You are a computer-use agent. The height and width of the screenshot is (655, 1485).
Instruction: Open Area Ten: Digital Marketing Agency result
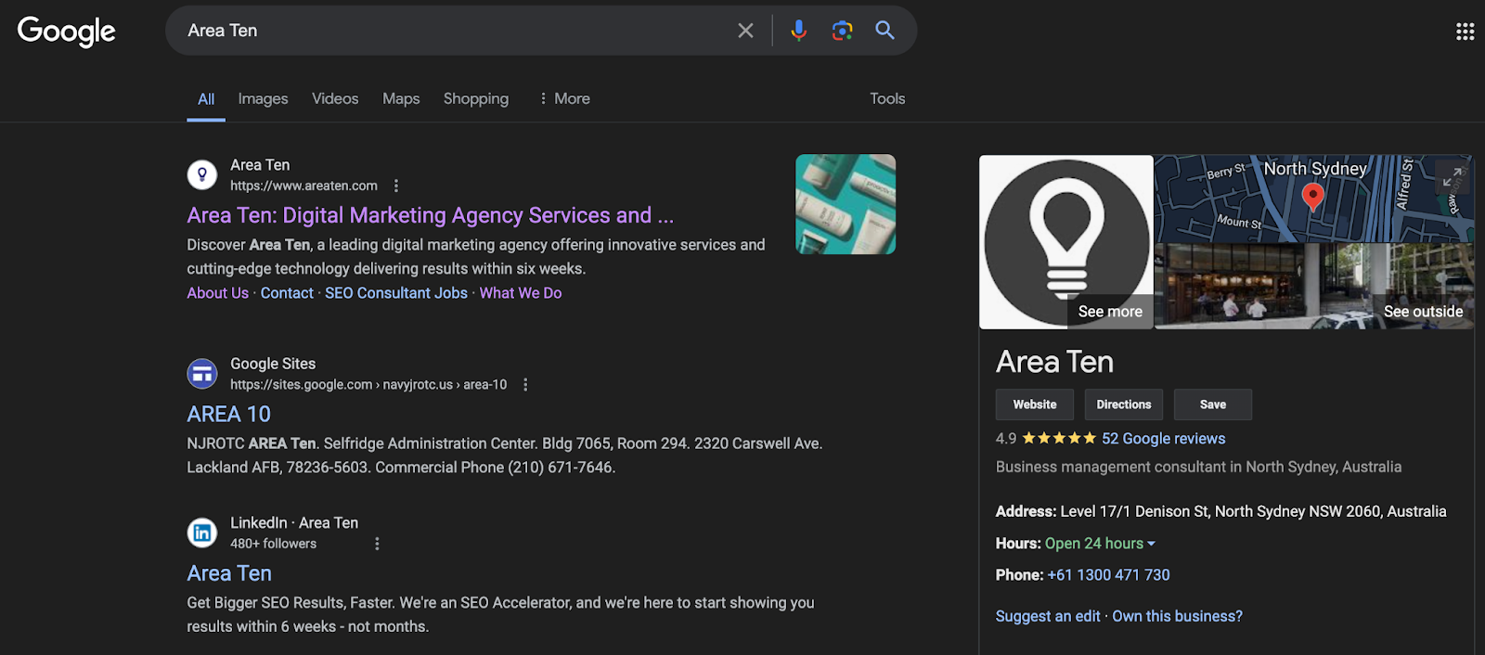click(431, 215)
